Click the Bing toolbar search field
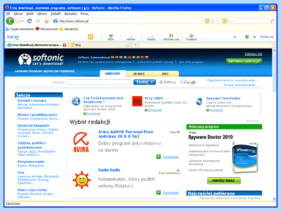The image size is (281, 211). [55, 37]
